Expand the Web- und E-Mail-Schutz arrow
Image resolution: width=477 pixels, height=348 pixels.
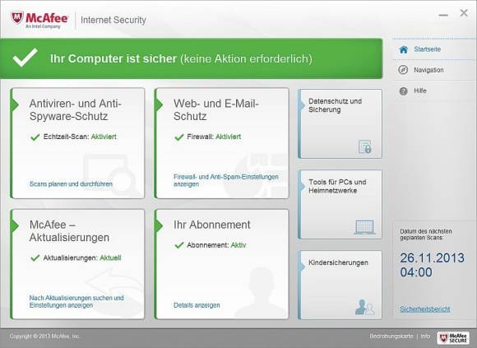click(x=159, y=105)
